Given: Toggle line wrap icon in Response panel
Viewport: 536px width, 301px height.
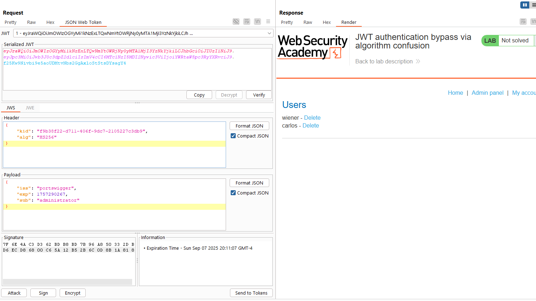Looking at the screenshot, I should coord(523,22).
